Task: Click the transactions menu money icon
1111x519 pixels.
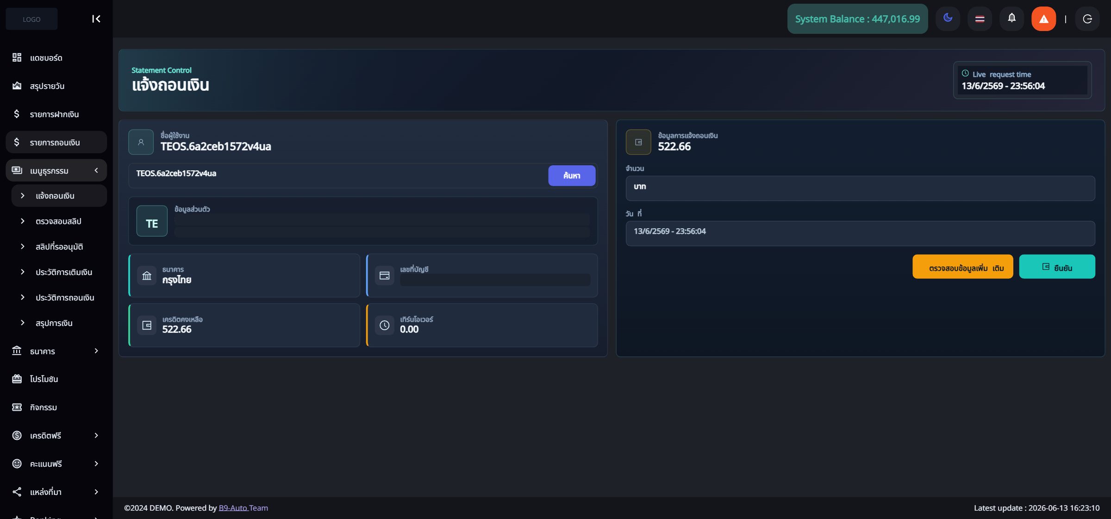Action: tap(17, 170)
